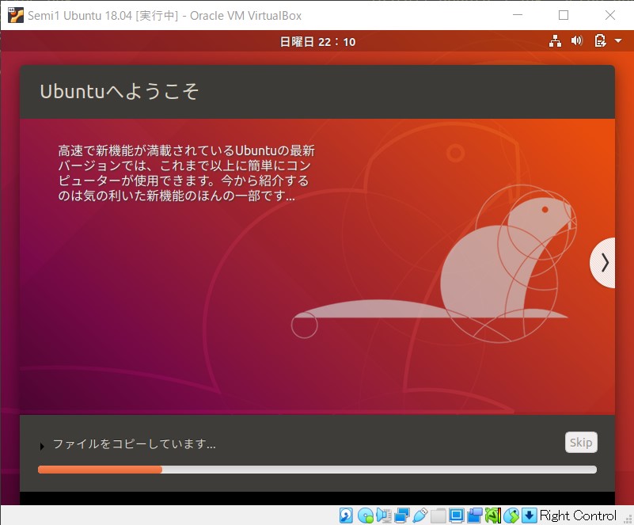
Task: Click the installation progress bar
Action: point(317,470)
